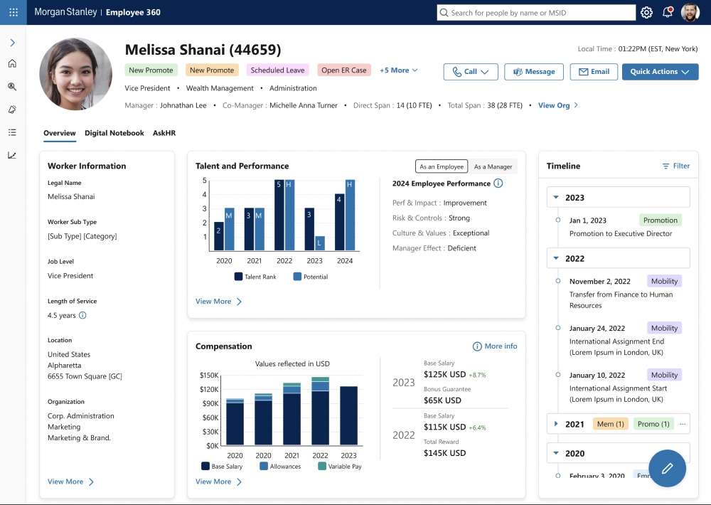
Task: Open the Home icon in the sidebar
Action: [12, 63]
